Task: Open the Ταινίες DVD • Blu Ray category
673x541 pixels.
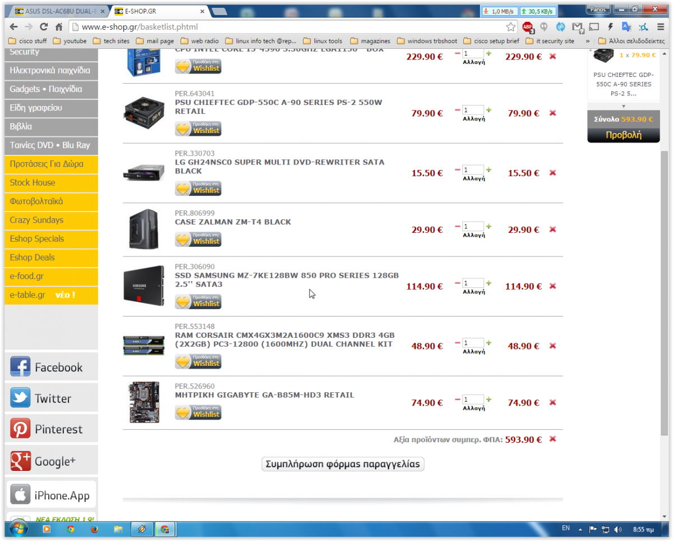Action: 51,145
